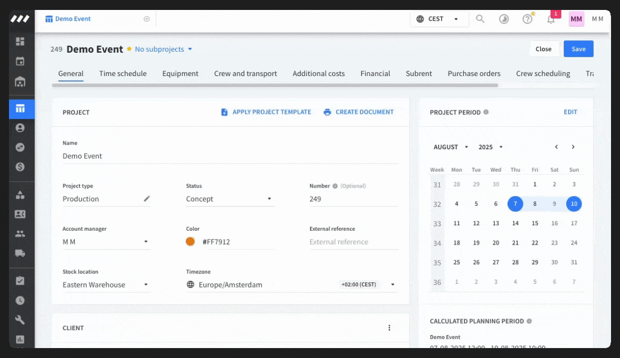620x358 pixels.
Task: Open the people group icon in the sidebar
Action: pos(20,233)
